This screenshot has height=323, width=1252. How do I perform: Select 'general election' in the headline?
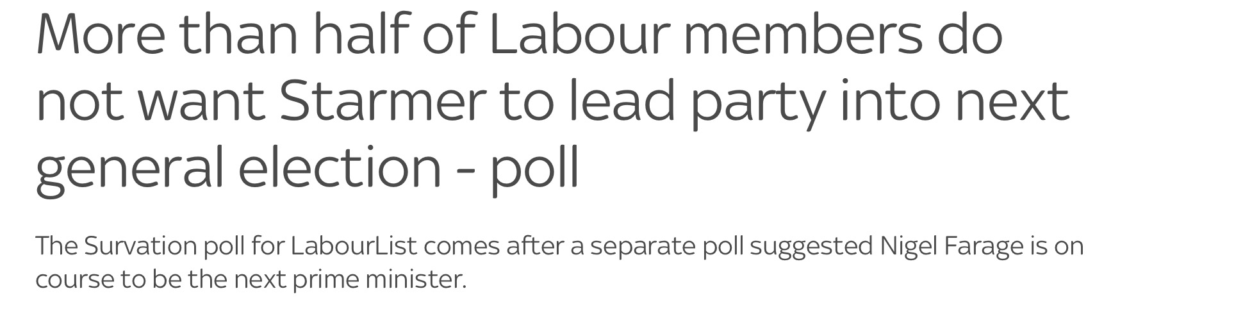238,168
